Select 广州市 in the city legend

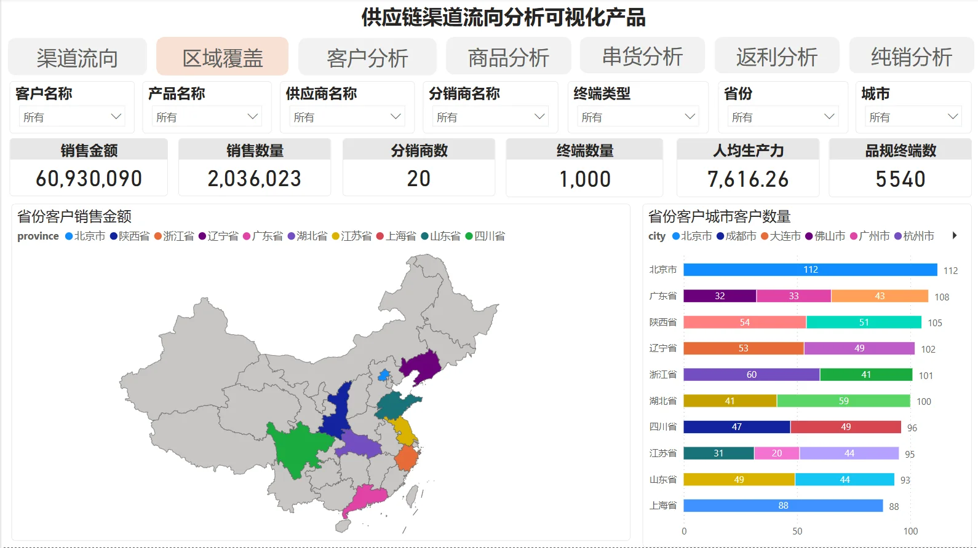click(870, 236)
